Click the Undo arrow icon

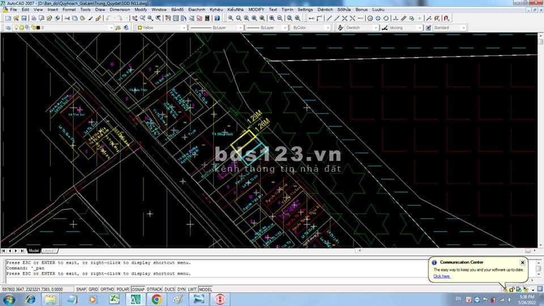[x=109, y=18]
